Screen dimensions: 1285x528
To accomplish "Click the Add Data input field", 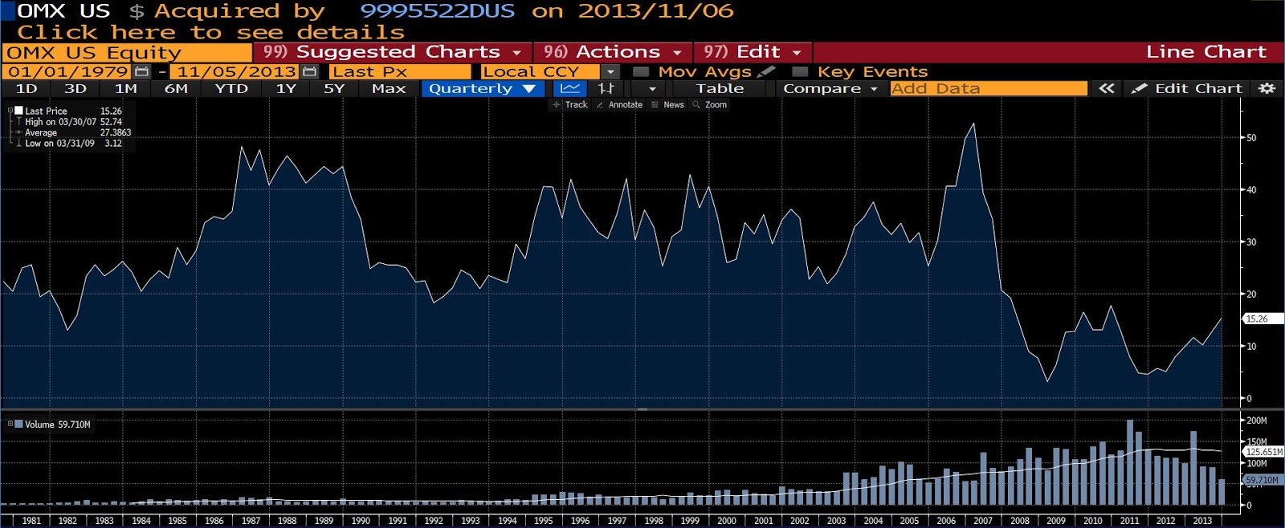I will pyautogui.click(x=988, y=88).
